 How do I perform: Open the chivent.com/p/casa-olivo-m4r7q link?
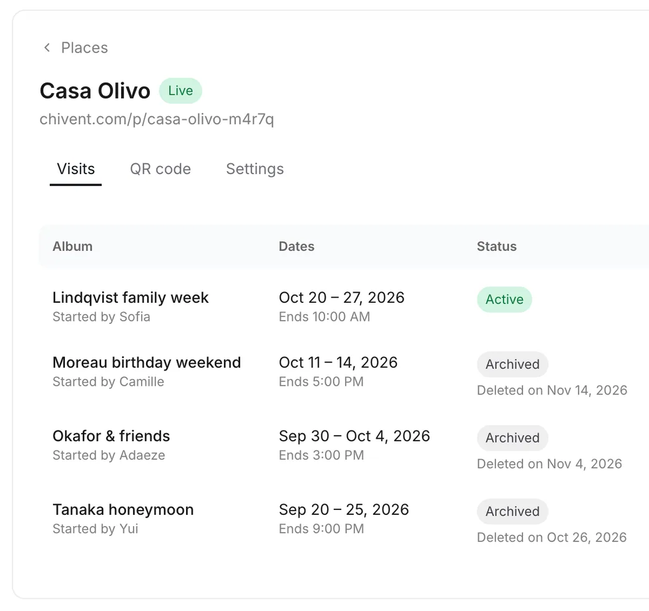pos(157,119)
